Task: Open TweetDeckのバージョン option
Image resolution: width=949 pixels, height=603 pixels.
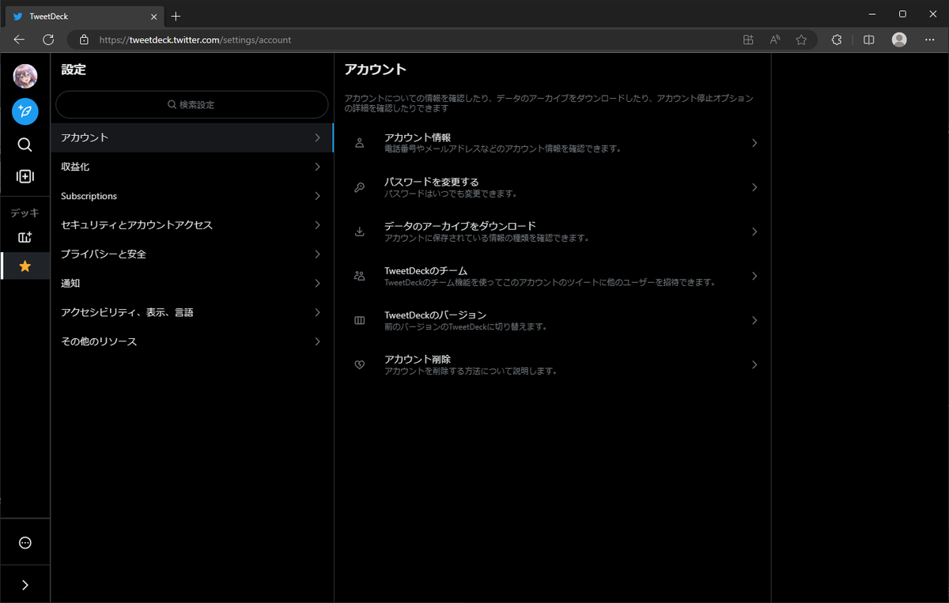Action: (x=552, y=320)
